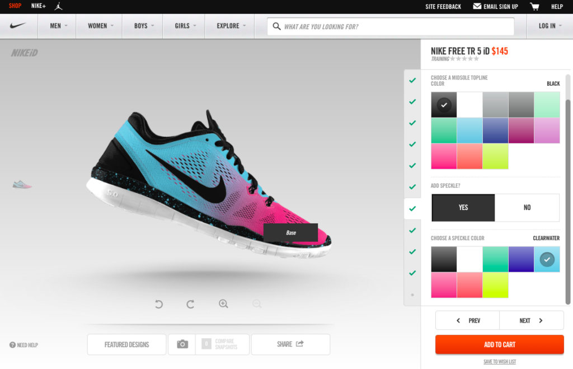Expand the Women dropdown menu
Viewport: 573px width, 369px height.
click(100, 26)
